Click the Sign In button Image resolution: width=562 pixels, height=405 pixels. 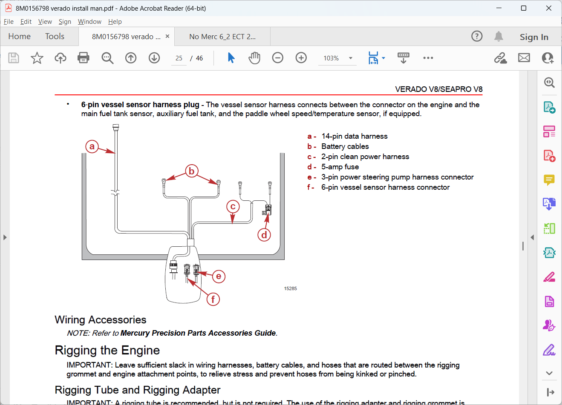tap(534, 37)
